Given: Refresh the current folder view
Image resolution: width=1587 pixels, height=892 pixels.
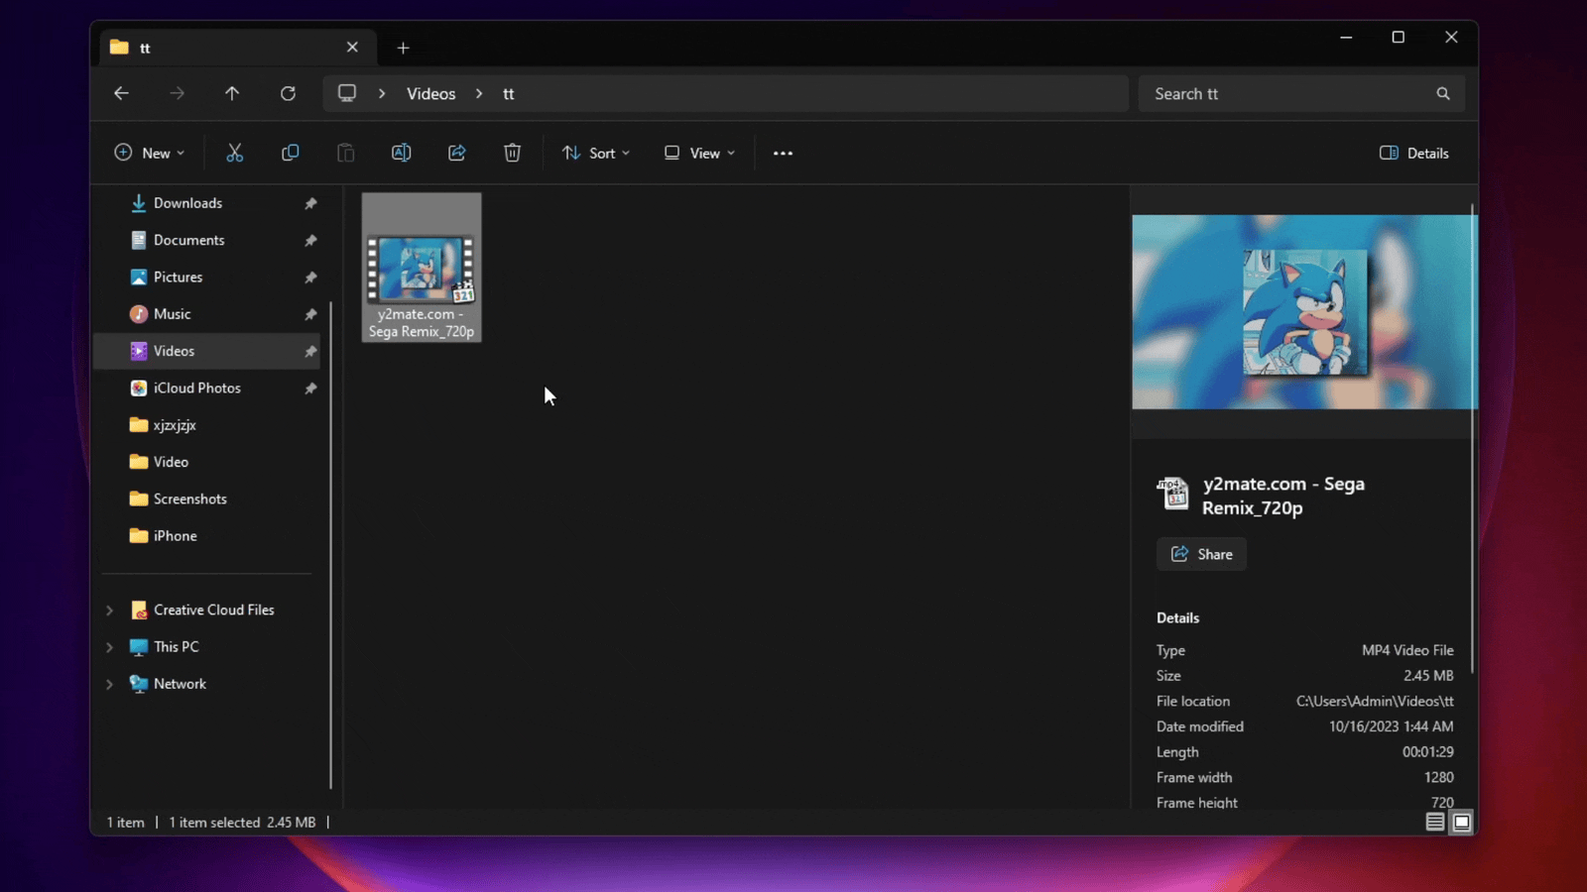Looking at the screenshot, I should [x=288, y=93].
